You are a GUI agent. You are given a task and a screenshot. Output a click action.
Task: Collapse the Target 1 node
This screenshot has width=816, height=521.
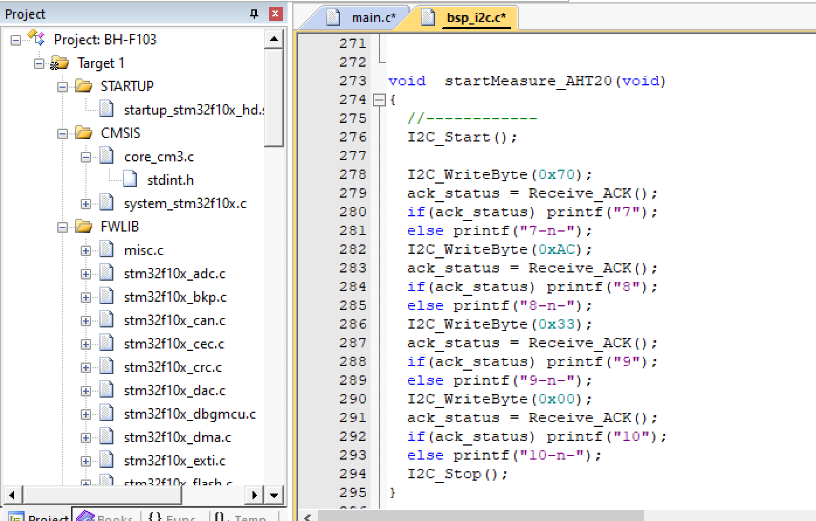pos(39,63)
